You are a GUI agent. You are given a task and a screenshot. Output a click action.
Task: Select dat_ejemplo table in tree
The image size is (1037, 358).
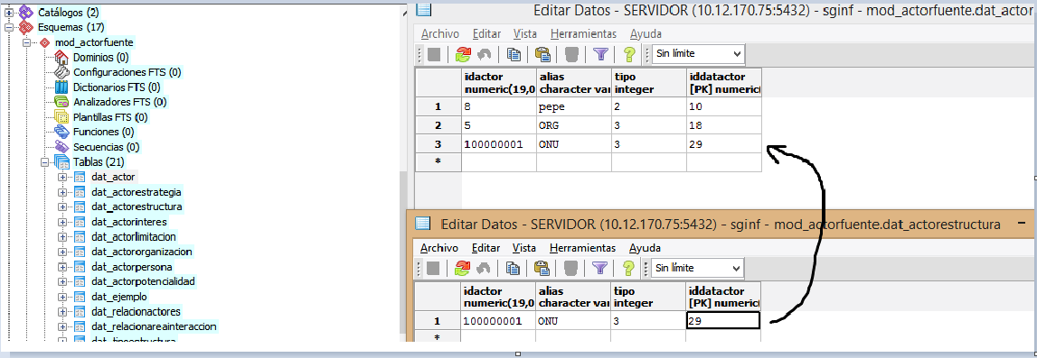pos(119,297)
